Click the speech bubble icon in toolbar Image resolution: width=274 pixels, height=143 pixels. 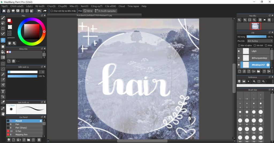[x=13, y=11]
